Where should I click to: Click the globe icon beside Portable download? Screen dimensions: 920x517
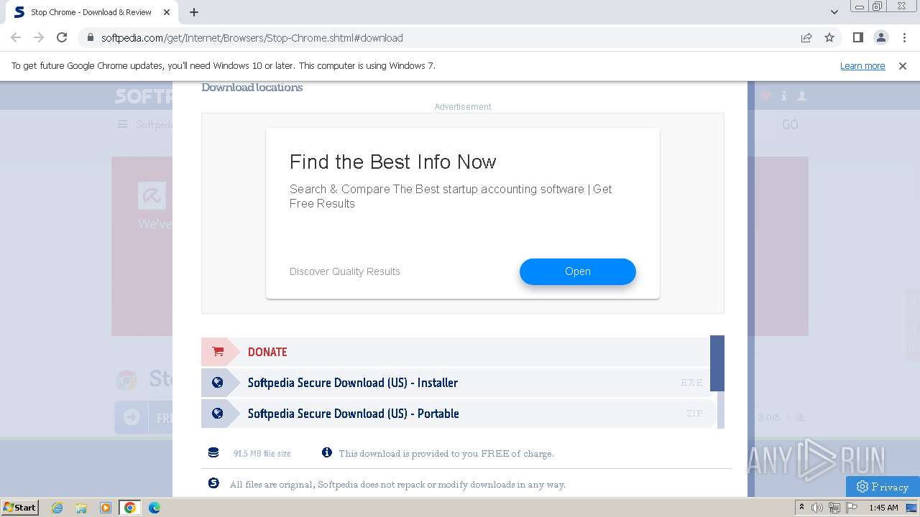(x=217, y=414)
